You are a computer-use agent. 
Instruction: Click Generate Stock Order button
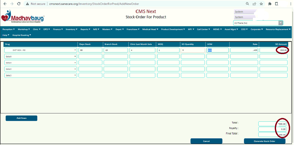pyautogui.click(x=265, y=141)
